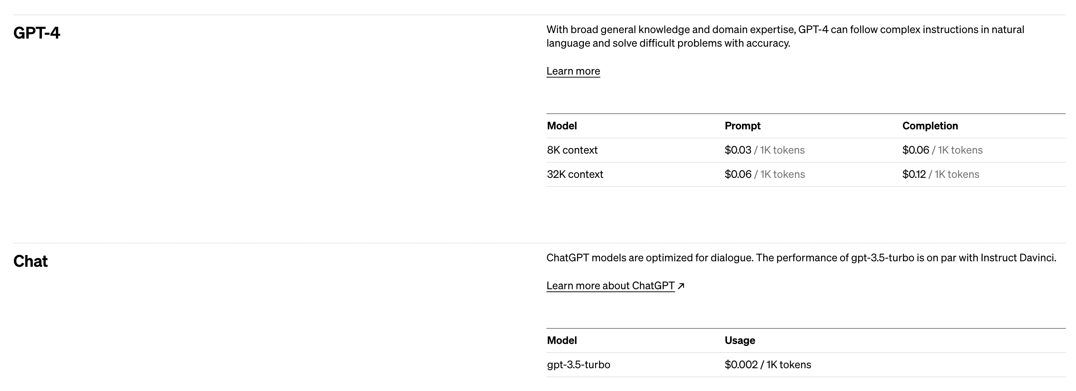Image resolution: width=1076 pixels, height=391 pixels.
Task: Open the GPT-4 Learn more link
Action: [573, 71]
